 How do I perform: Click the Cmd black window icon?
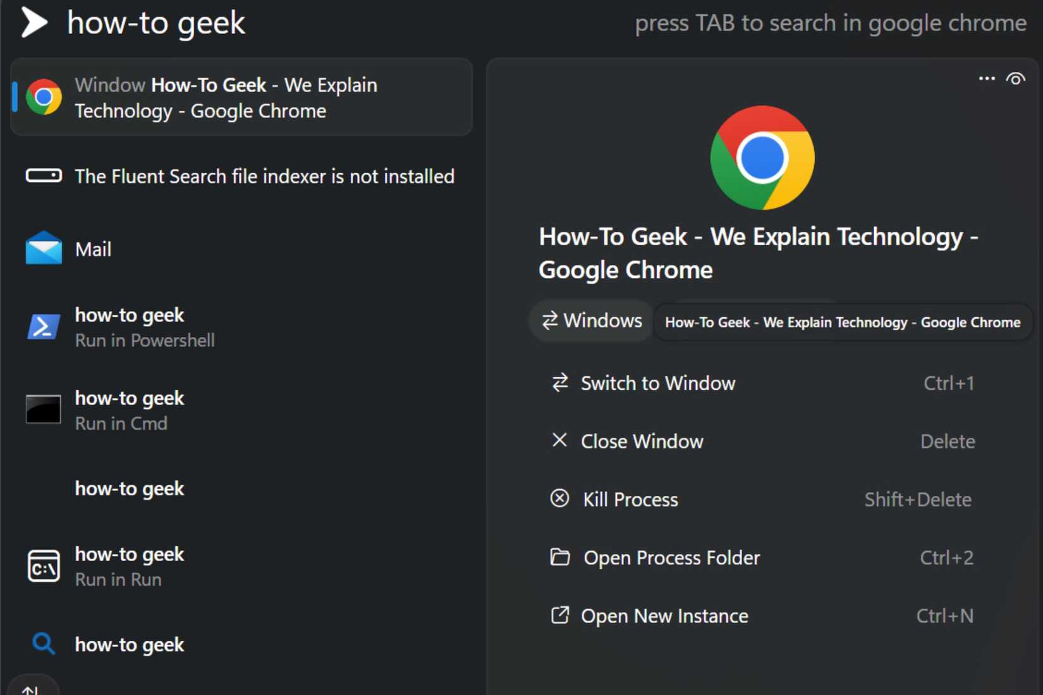click(44, 409)
